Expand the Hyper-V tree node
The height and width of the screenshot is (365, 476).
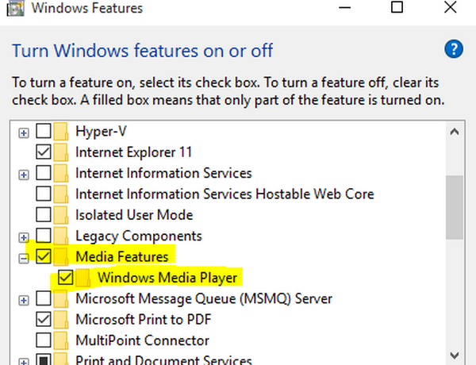coord(25,131)
